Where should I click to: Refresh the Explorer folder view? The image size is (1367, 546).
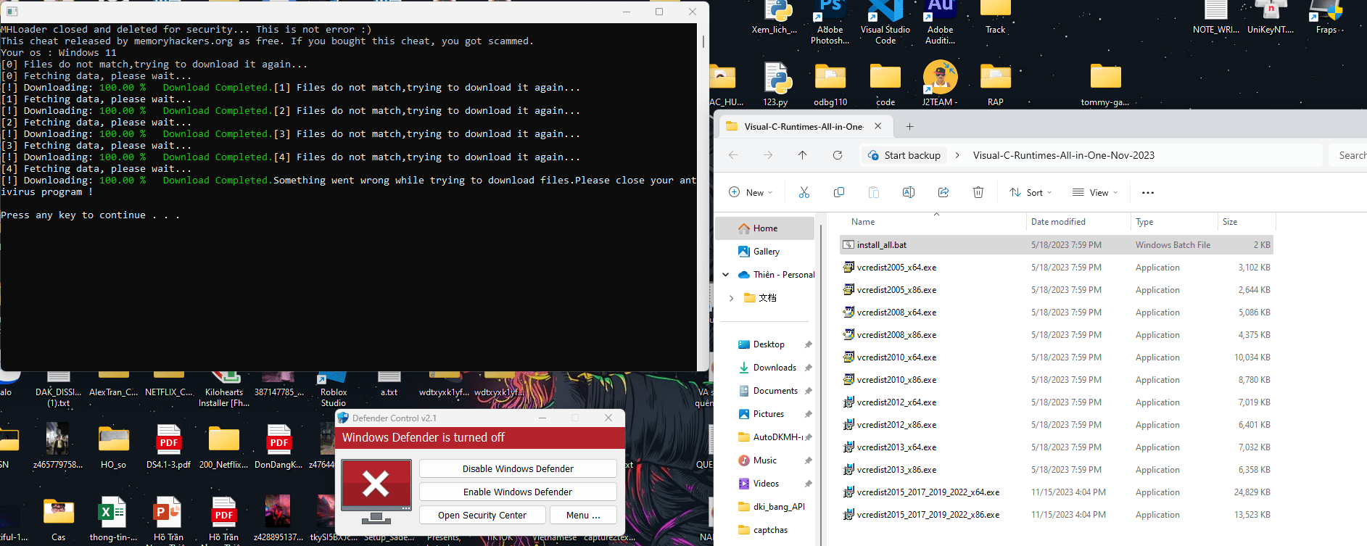click(x=837, y=155)
